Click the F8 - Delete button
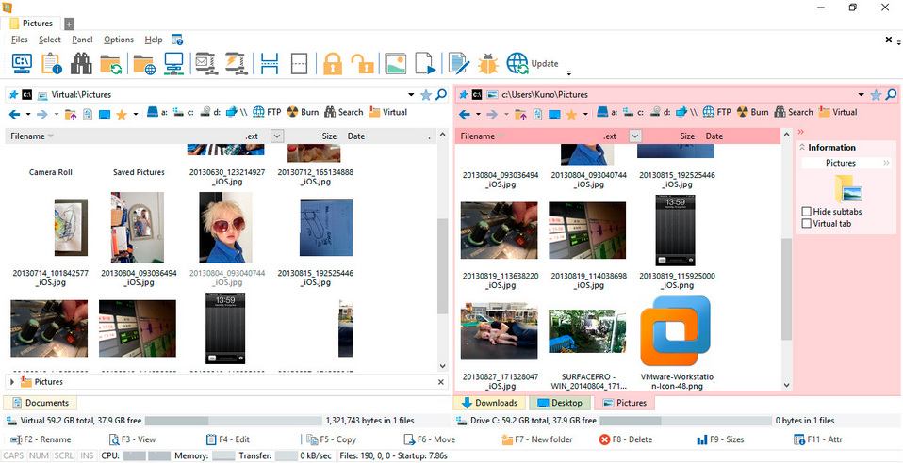Screen dimensions: 903x463 [626, 439]
